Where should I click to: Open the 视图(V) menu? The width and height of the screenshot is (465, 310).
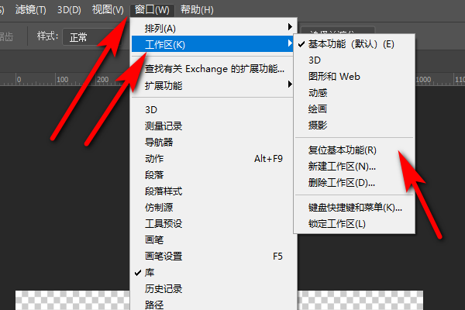point(108,10)
